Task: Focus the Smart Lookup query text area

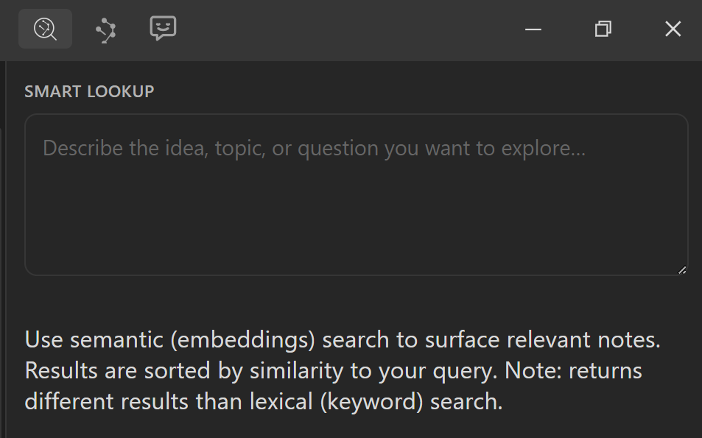Action: (356, 213)
